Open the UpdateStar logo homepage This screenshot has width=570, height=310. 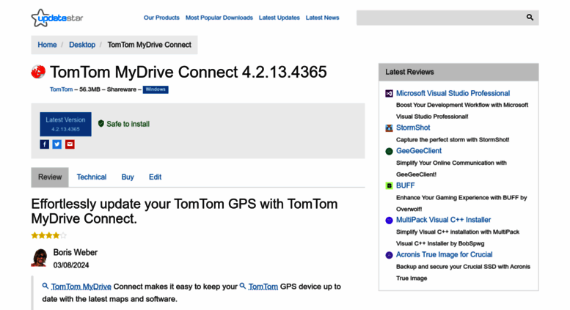coord(57,18)
